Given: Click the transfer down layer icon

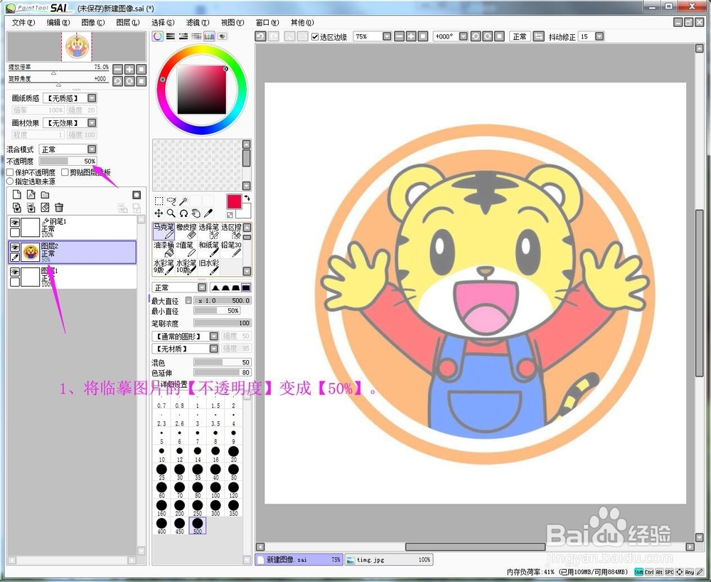Looking at the screenshot, I should (17, 208).
